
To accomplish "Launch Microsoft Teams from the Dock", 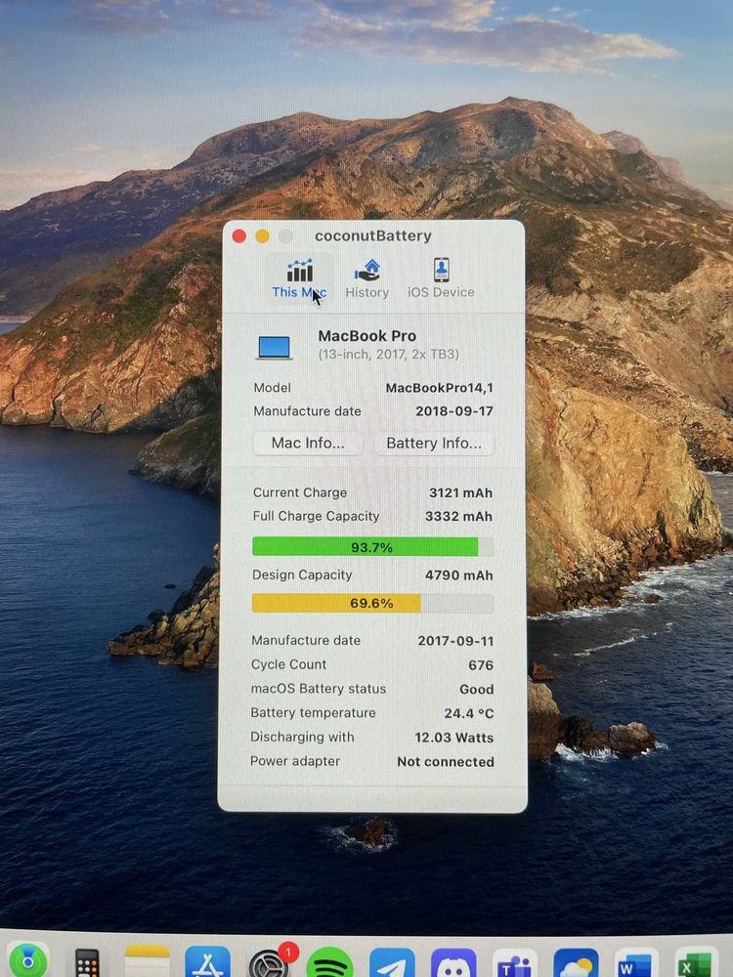I will (515, 962).
